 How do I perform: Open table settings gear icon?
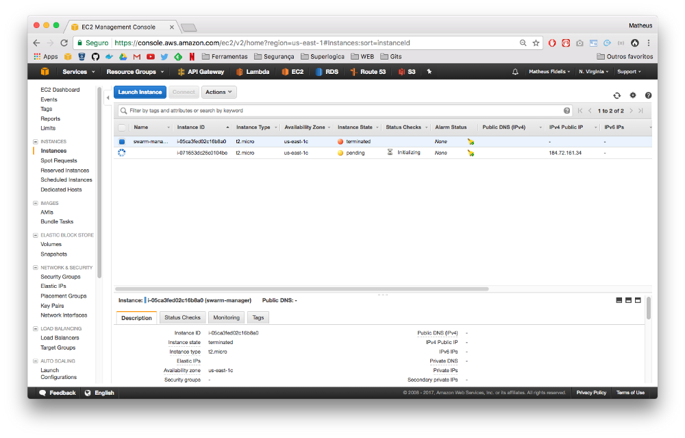tap(632, 95)
